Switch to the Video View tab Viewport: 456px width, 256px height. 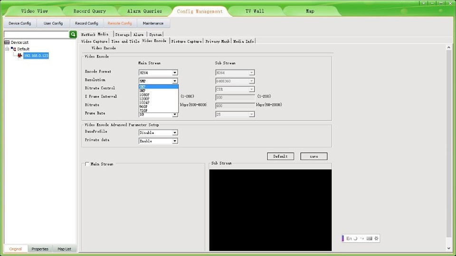[x=34, y=11]
